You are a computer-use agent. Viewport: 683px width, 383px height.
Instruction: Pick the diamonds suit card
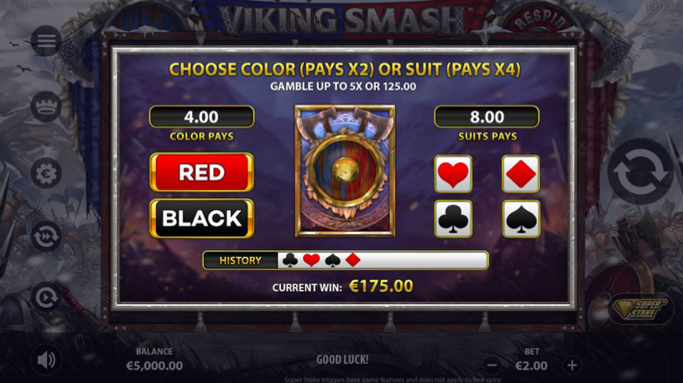(x=520, y=174)
